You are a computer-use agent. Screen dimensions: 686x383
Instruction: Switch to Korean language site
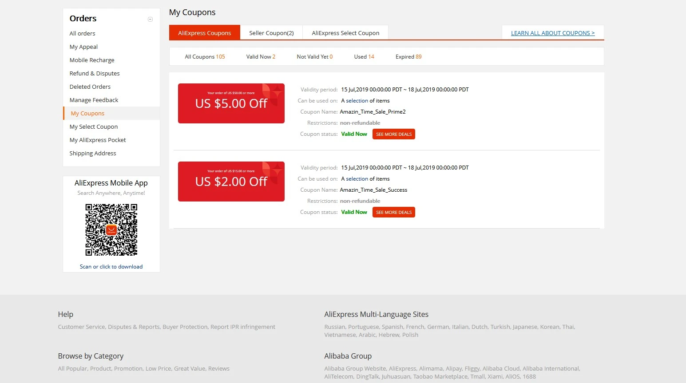[x=550, y=327]
